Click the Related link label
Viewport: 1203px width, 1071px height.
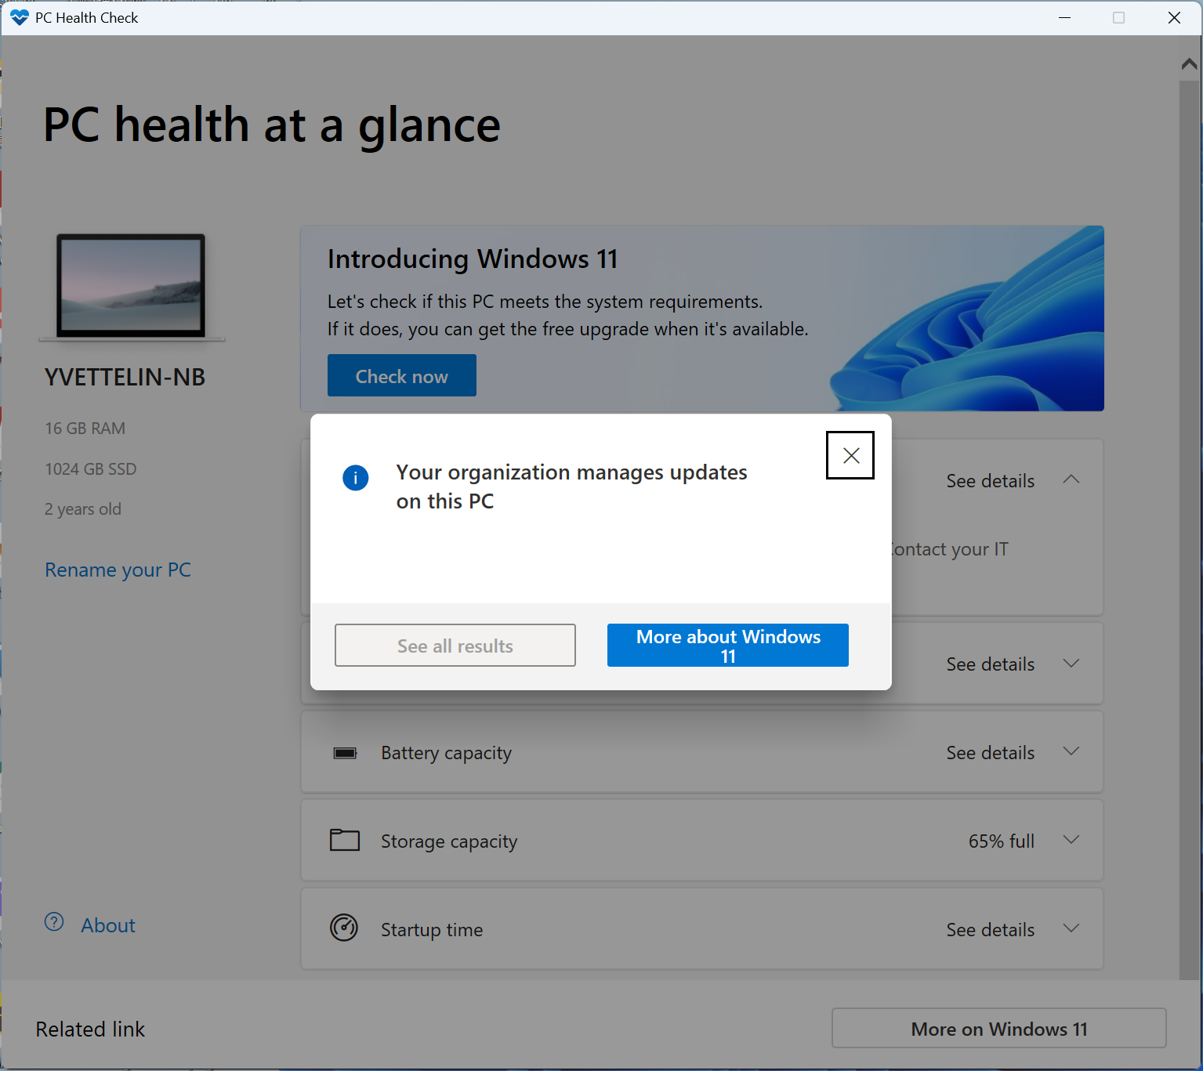pyautogui.click(x=90, y=1029)
